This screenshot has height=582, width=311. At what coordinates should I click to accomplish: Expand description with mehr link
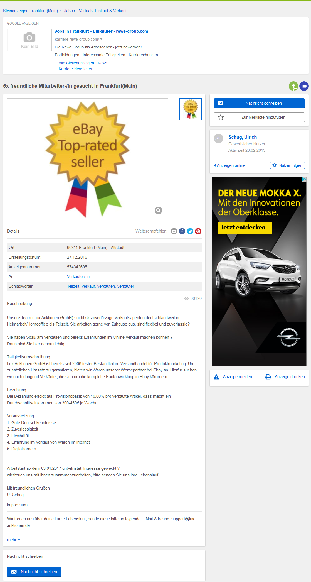14,539
